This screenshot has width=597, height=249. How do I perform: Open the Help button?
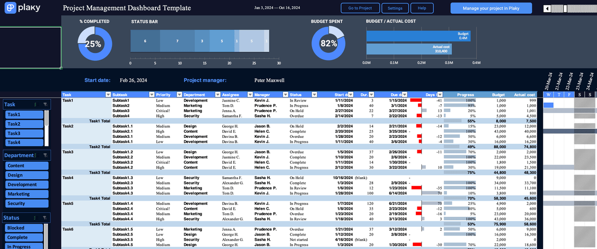pos(422,8)
